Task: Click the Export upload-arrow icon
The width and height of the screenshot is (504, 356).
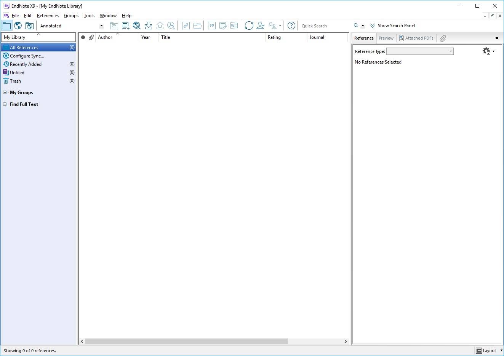Action: [x=160, y=26]
